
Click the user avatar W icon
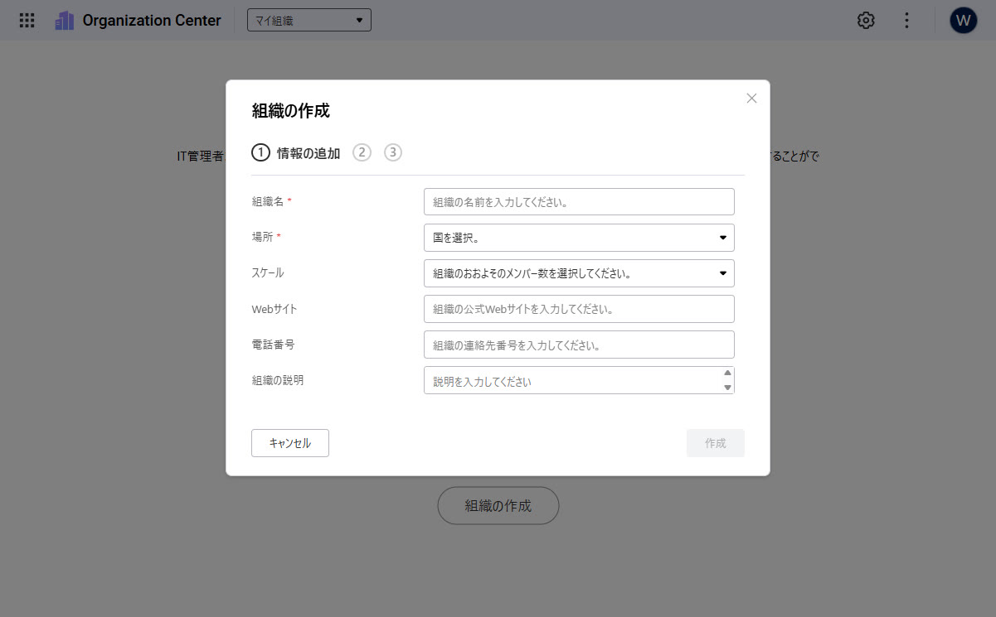[x=963, y=21]
